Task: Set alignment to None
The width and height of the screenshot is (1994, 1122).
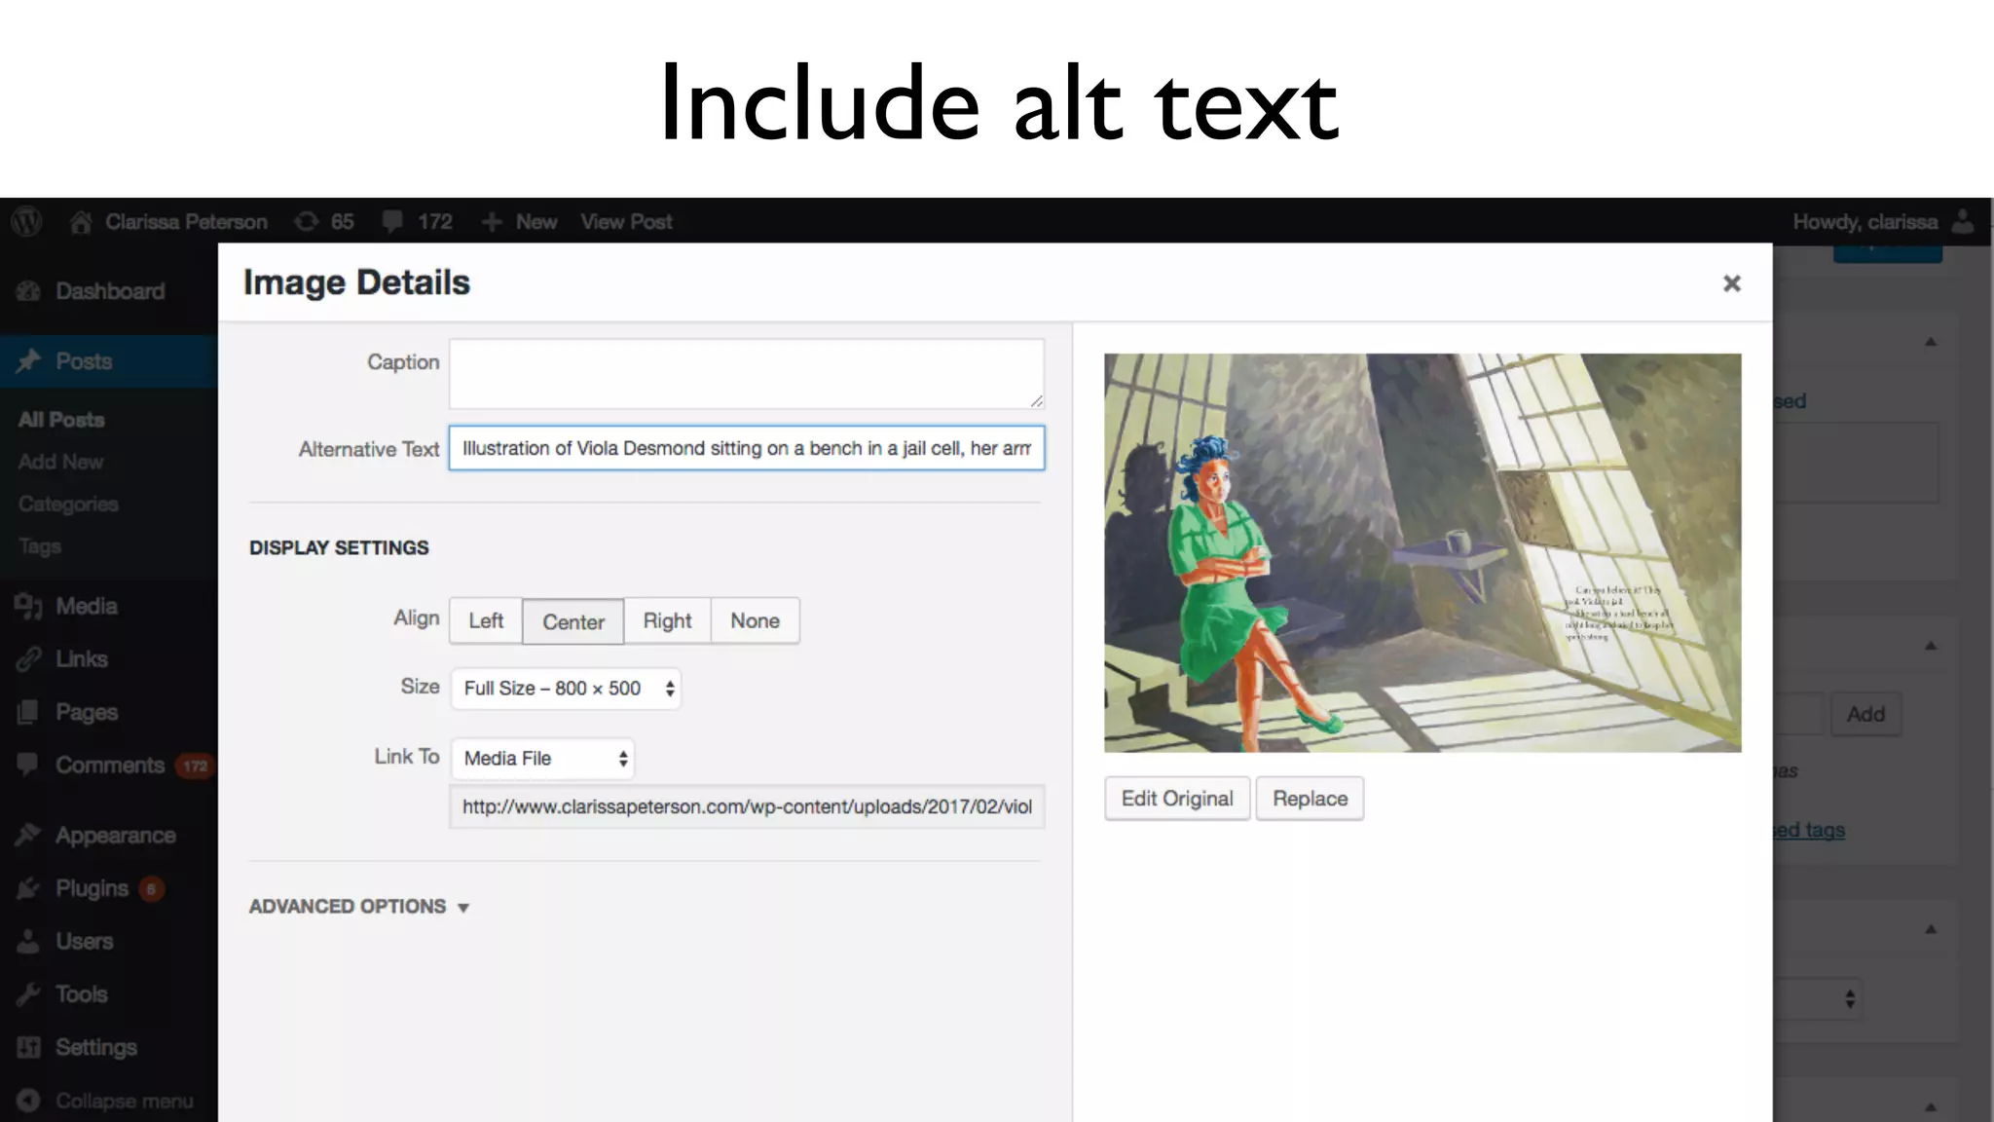Action: point(755,621)
